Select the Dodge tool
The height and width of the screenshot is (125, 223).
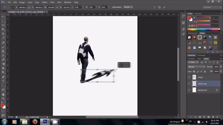click(3, 72)
